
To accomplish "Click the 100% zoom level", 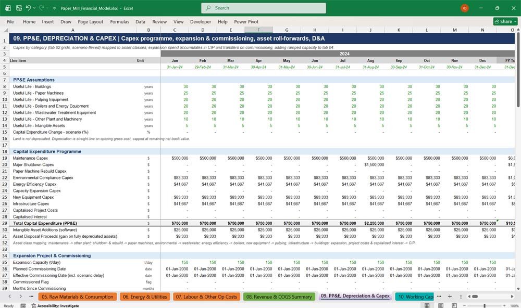I will coord(514,306).
